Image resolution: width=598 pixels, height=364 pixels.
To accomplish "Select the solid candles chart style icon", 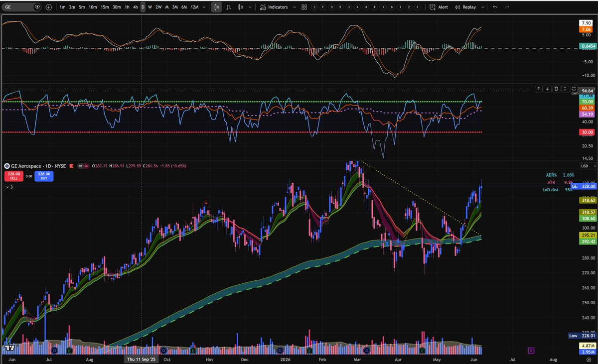I will [240, 7].
